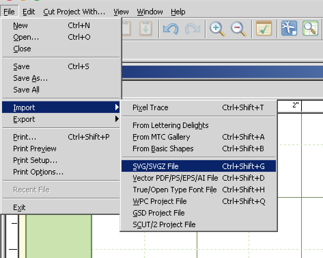Click the Undo arrow icon
Image resolution: width=323 pixels, height=258 pixels.
[x=170, y=28]
